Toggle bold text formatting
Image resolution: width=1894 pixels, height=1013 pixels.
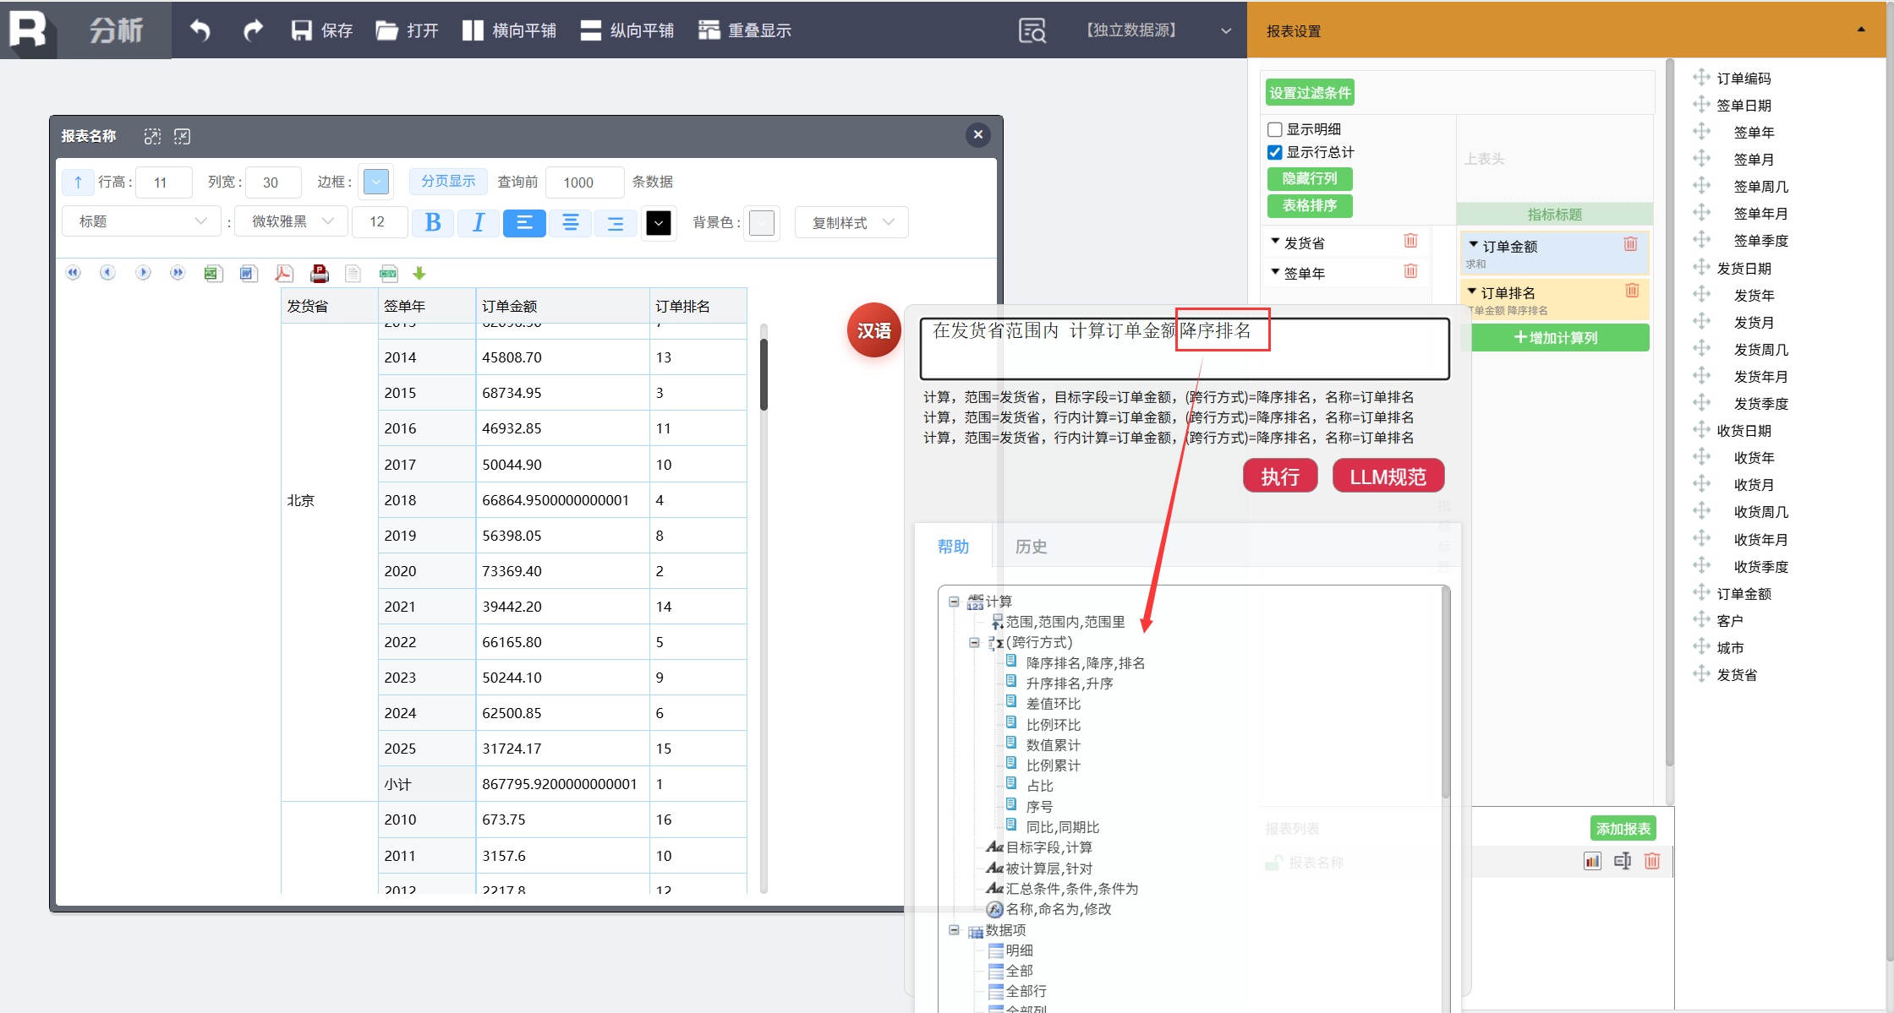[x=433, y=222]
